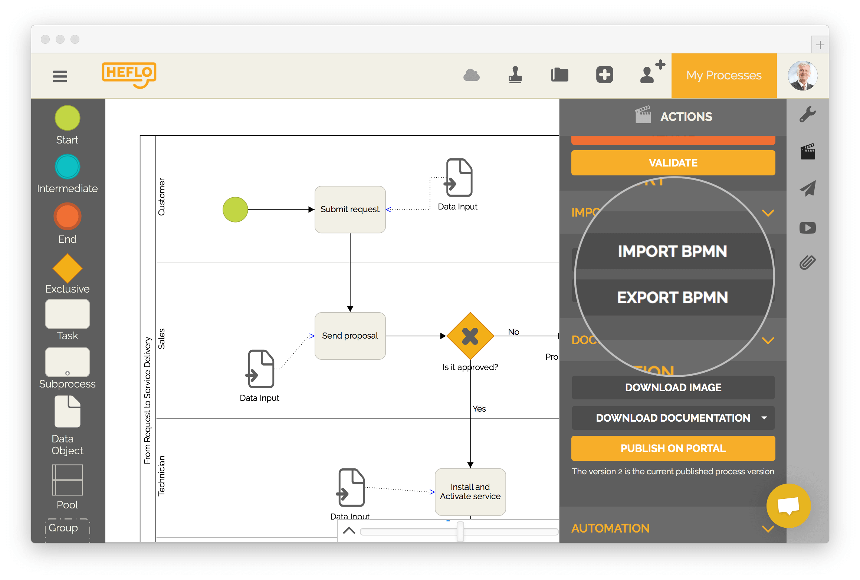Collapse the Import section chevron
Screen dimensions: 860x580
click(768, 213)
